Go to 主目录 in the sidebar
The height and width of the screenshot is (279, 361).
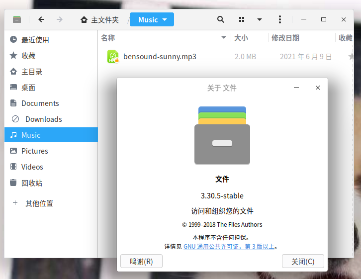tap(51, 72)
